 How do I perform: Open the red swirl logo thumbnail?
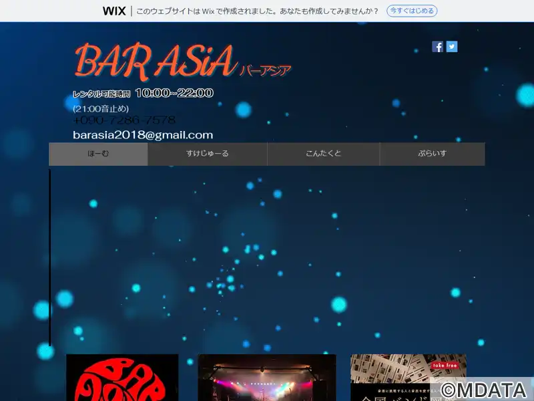(122, 378)
